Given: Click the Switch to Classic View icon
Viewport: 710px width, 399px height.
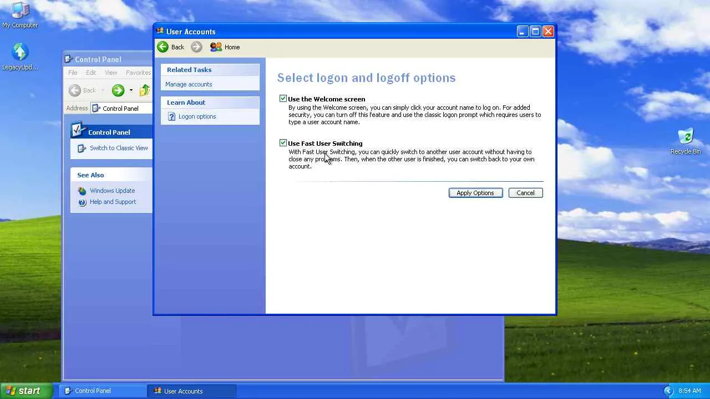Looking at the screenshot, I should point(82,148).
